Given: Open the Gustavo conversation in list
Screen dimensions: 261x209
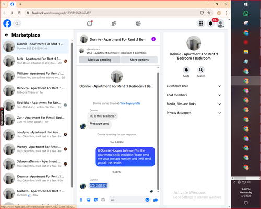Looking at the screenshot, I should click(x=35, y=193).
